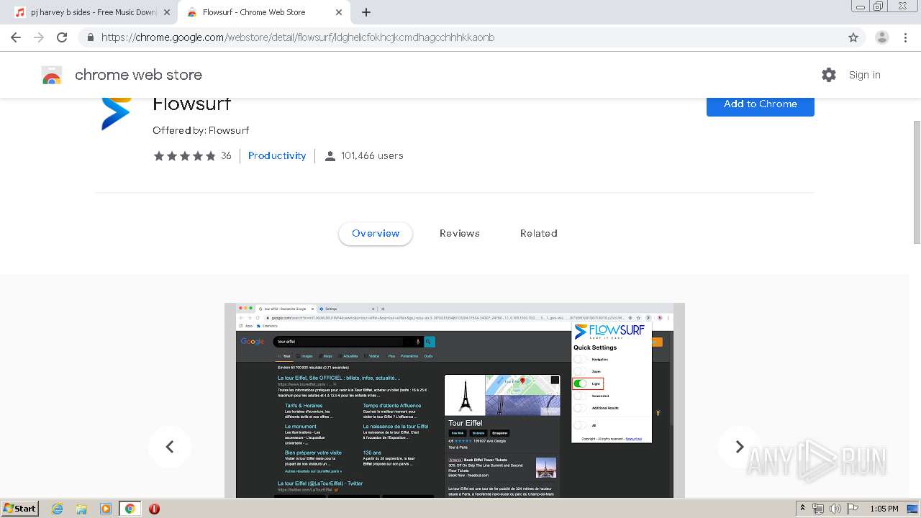Open the volume control in tray

pyautogui.click(x=834, y=509)
